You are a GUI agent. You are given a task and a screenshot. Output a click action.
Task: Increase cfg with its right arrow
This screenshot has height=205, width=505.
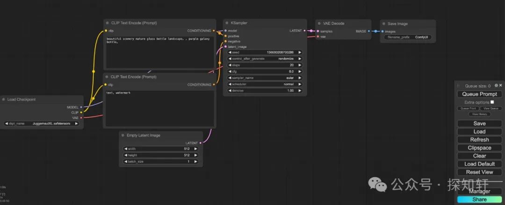(x=300, y=72)
